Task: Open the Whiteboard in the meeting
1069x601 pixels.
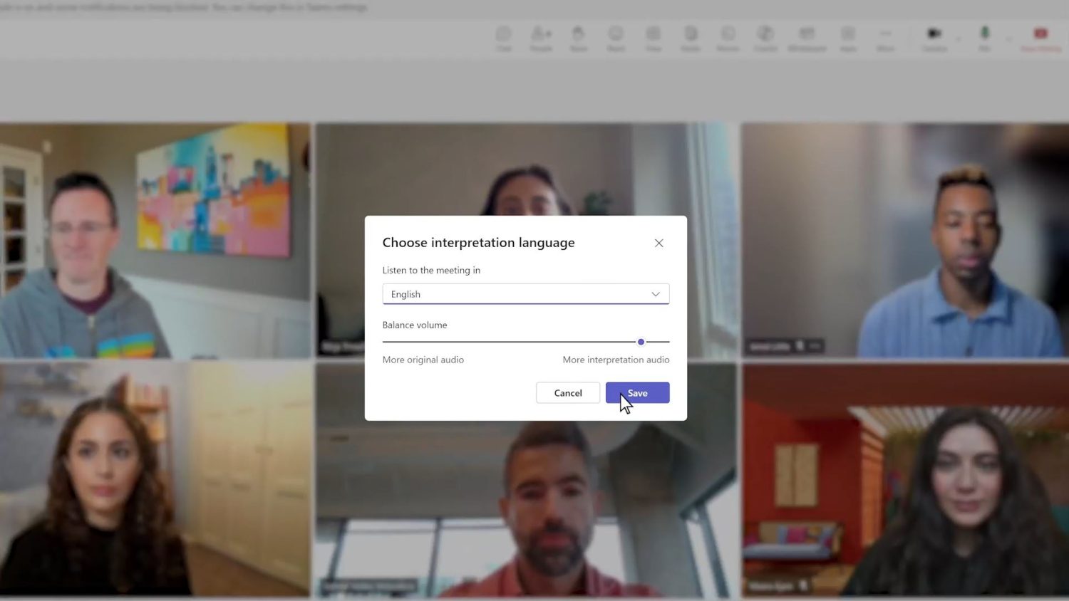Action: (806, 37)
